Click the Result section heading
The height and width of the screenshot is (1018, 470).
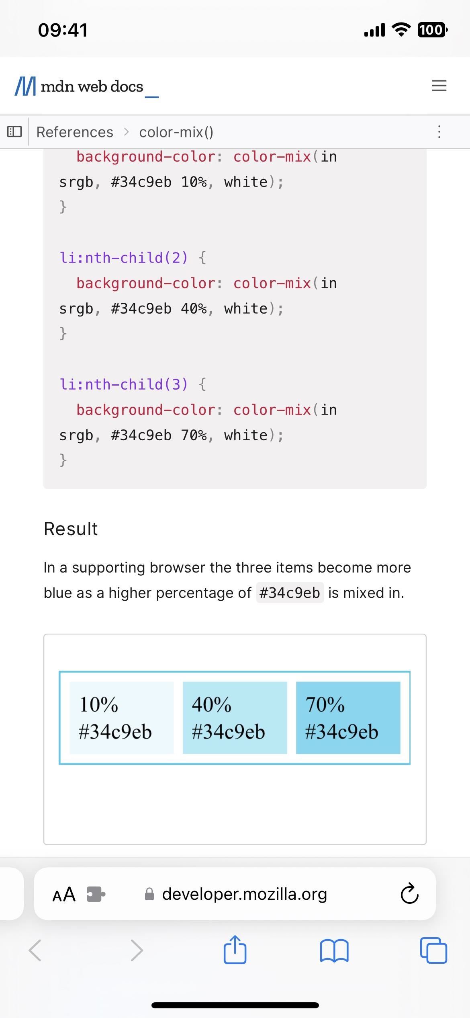tap(71, 529)
